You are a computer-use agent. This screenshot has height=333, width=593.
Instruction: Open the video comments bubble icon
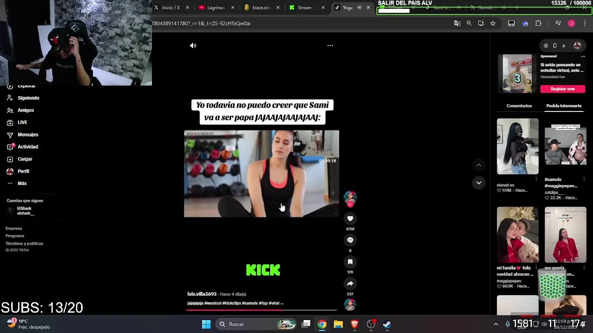pyautogui.click(x=350, y=240)
